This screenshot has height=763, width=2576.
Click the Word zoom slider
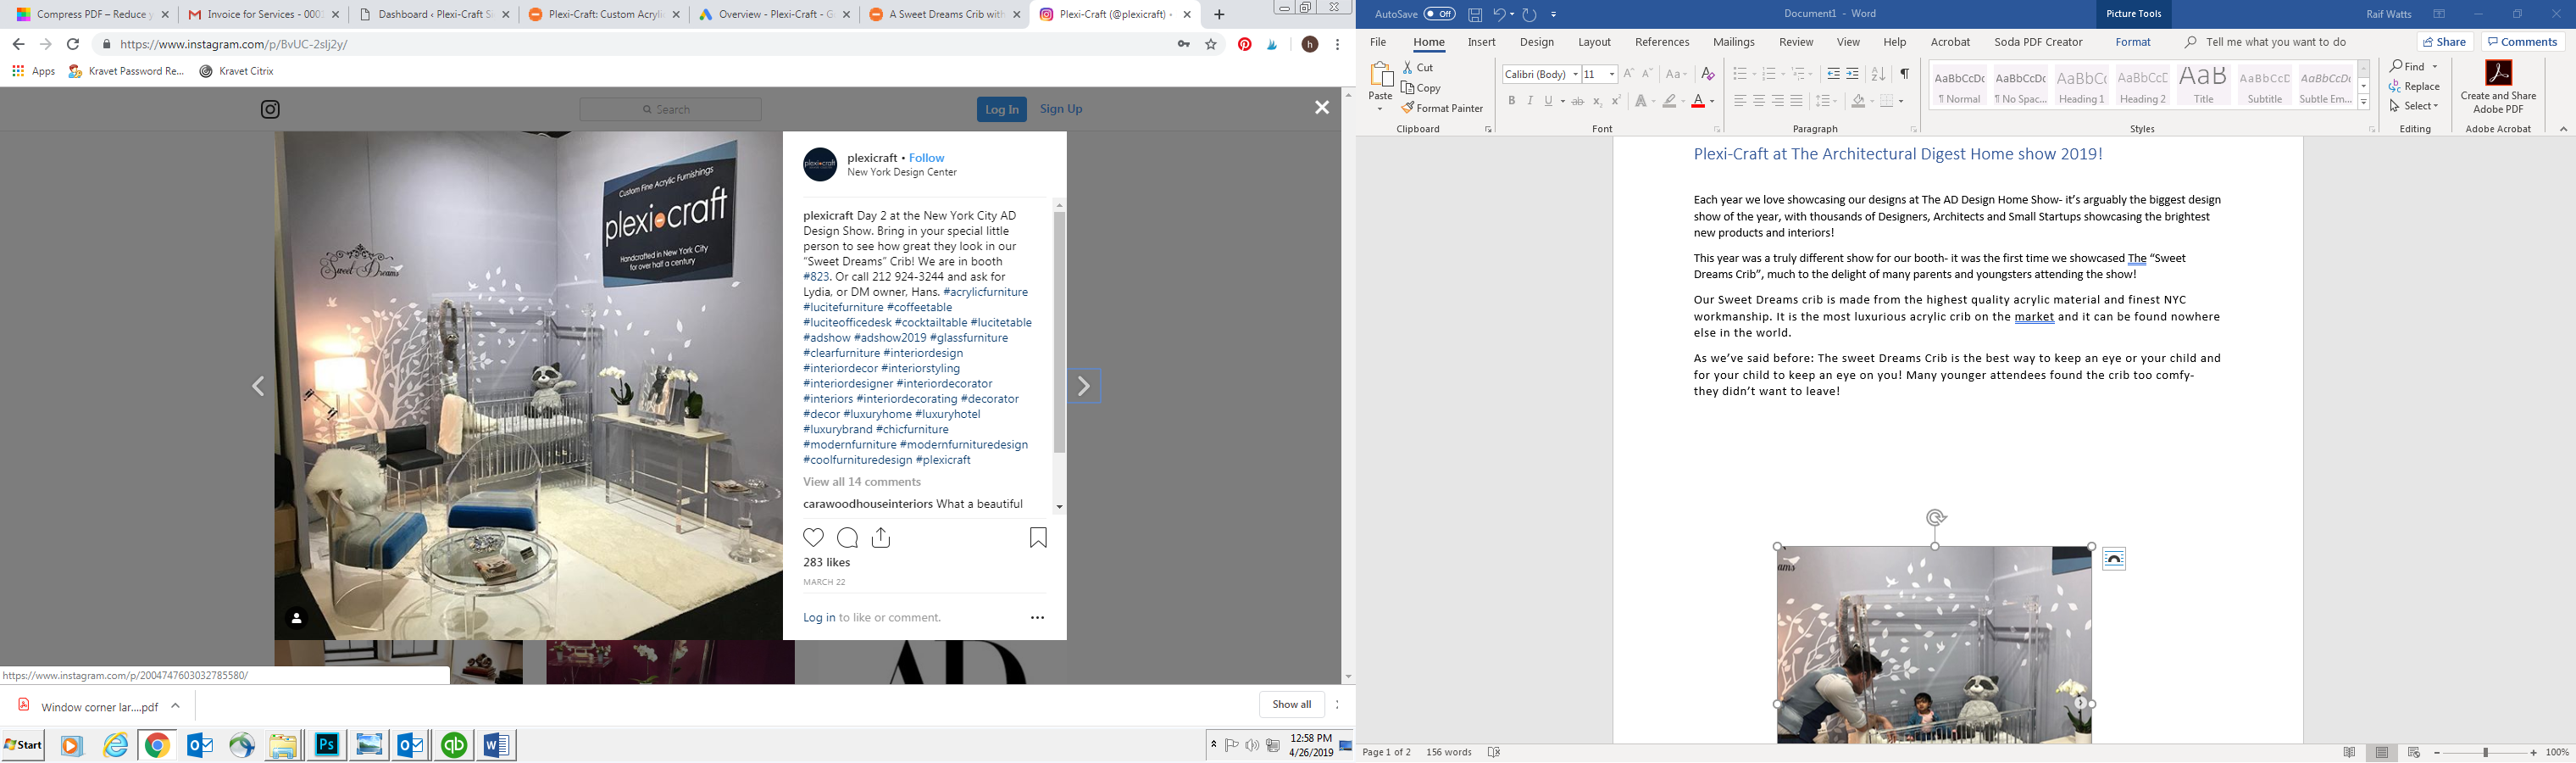(2485, 752)
